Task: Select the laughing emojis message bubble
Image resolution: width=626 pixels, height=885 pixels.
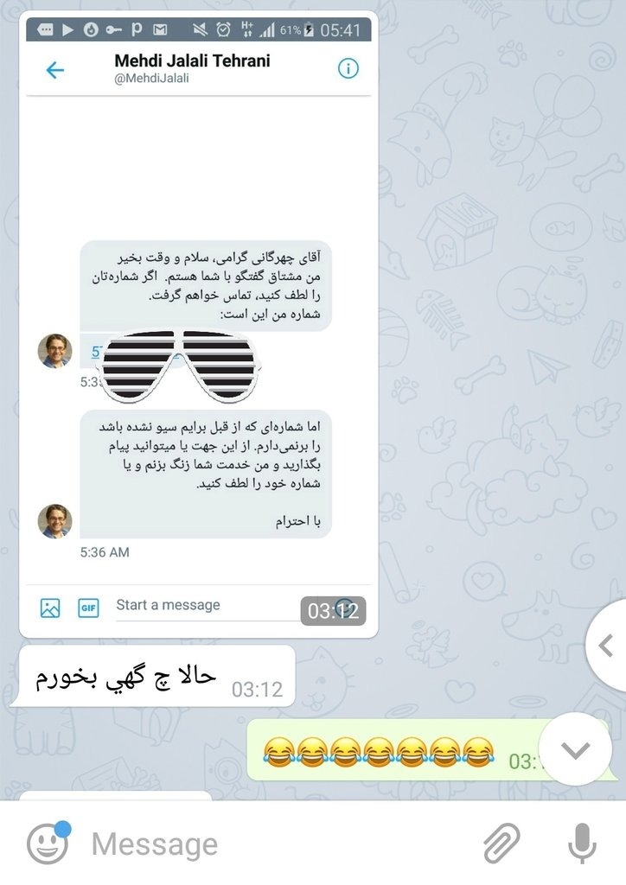Action: pyautogui.click(x=429, y=750)
